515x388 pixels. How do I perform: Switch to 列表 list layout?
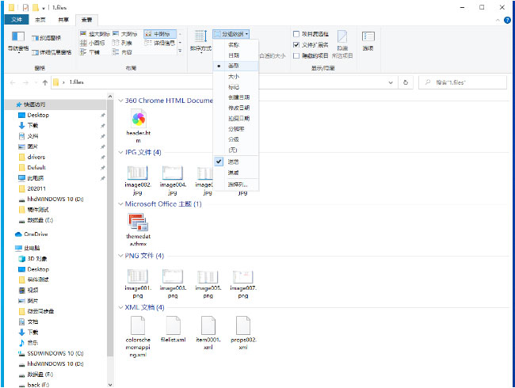click(x=122, y=43)
